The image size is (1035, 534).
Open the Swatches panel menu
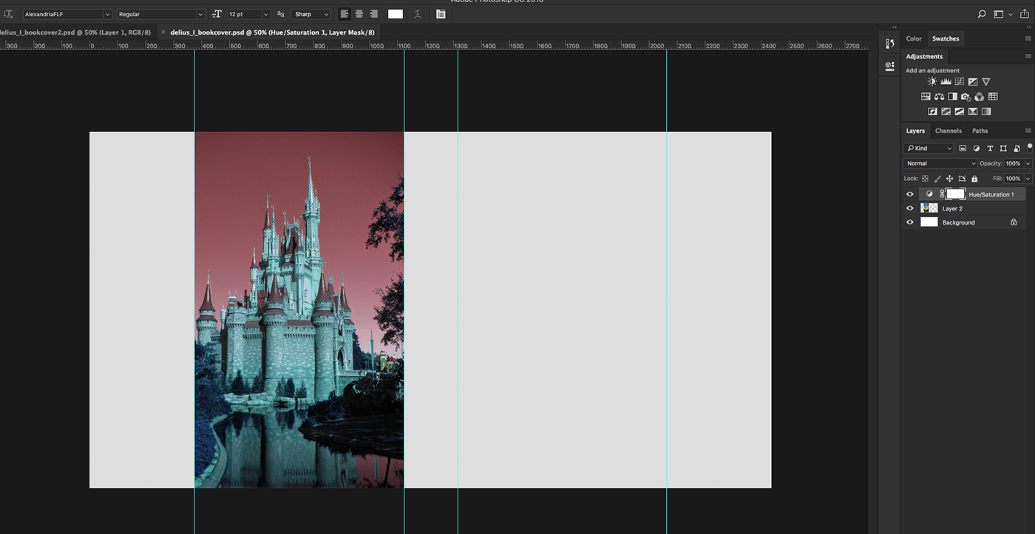(x=1028, y=38)
